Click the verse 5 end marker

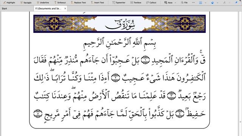pos(38,114)
